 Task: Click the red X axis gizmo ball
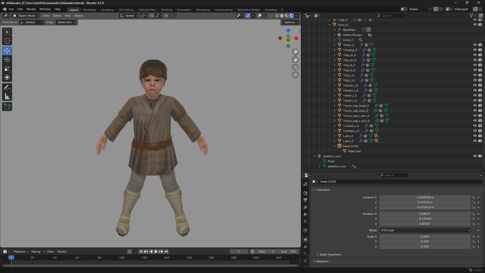296,38
